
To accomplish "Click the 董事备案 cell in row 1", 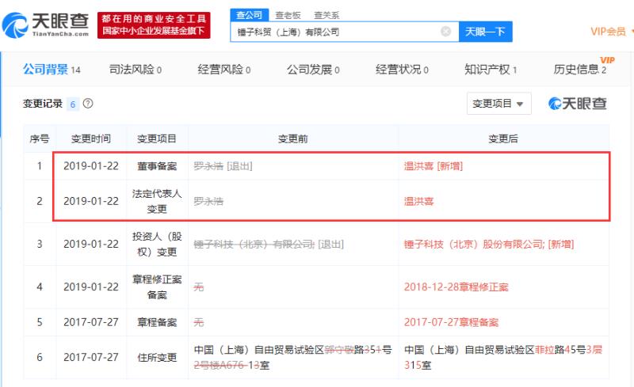I will 157,166.
